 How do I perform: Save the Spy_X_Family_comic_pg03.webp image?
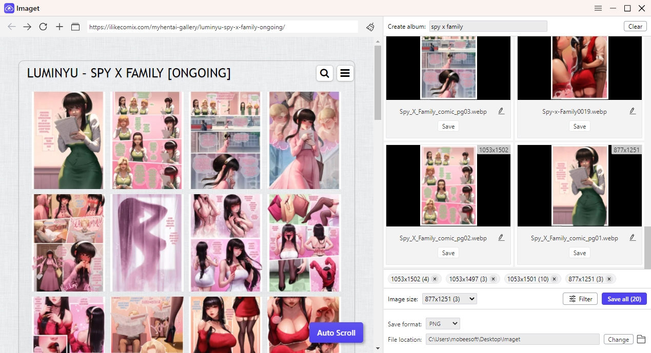448,127
